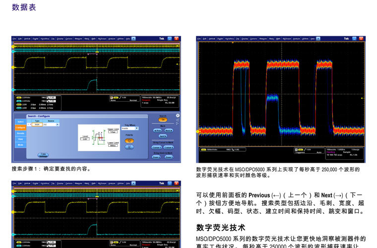Viewport: 377px width, 248px height.
Task: Open Edit menu in right scope window
Action: [x=204, y=39]
